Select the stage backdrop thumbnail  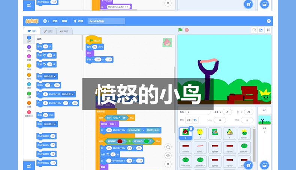tap(265, 120)
